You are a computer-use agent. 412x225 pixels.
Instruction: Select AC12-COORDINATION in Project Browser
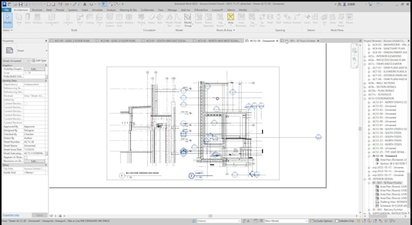tap(381, 98)
